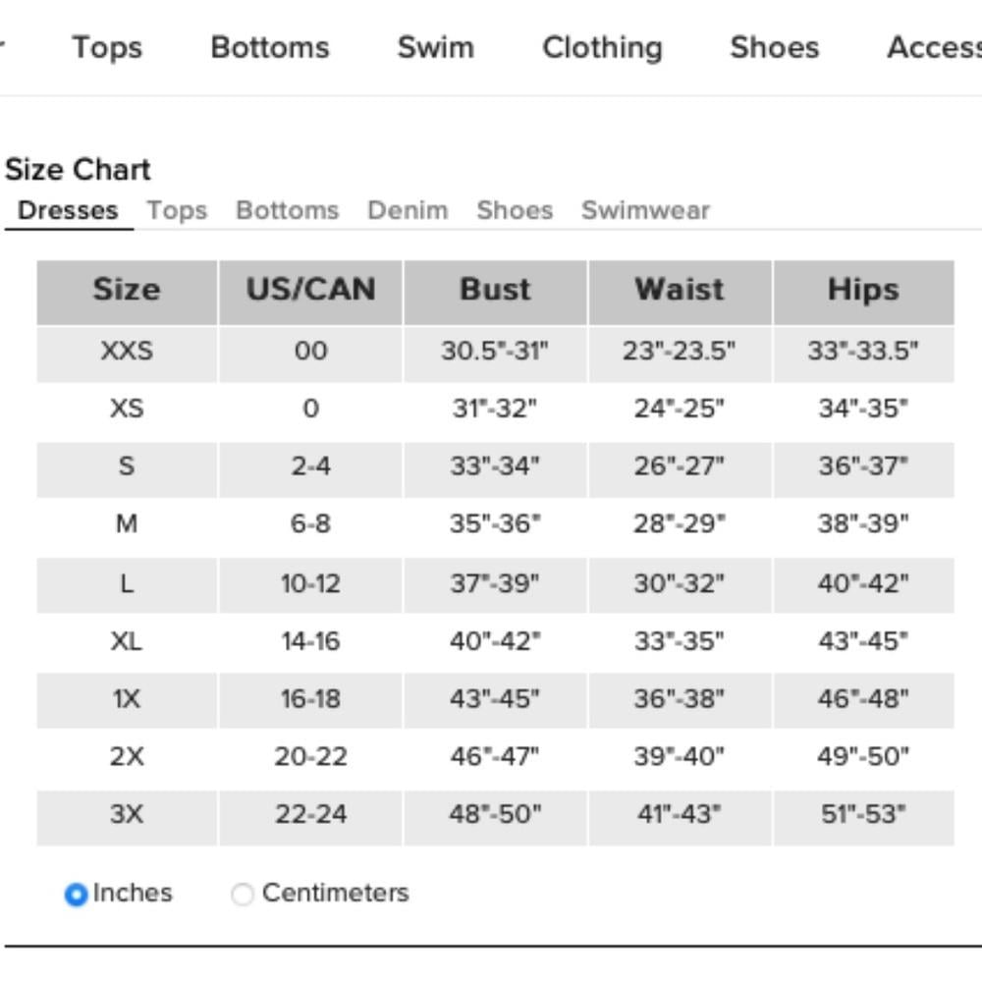Click the XXS size row label
This screenshot has height=982, width=982.
coord(127,351)
